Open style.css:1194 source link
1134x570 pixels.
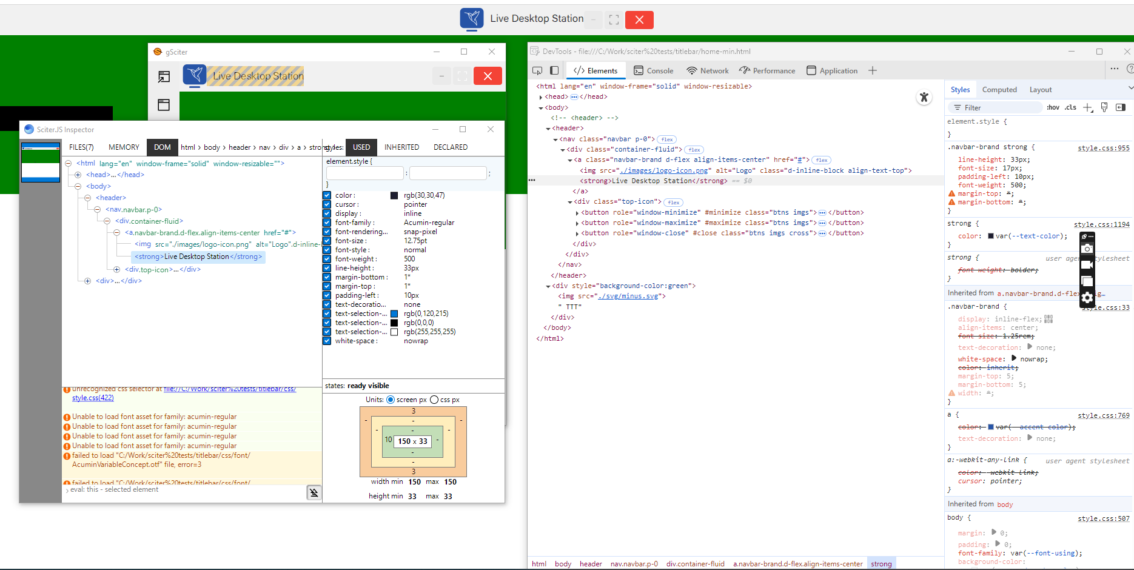[1102, 224]
